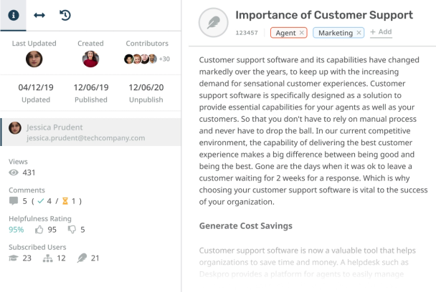Select Jessica Prudent's email address
Screen dimensions: 436x292
[x=85, y=138]
